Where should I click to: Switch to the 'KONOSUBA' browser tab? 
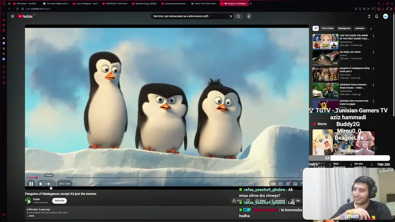pos(115,4)
